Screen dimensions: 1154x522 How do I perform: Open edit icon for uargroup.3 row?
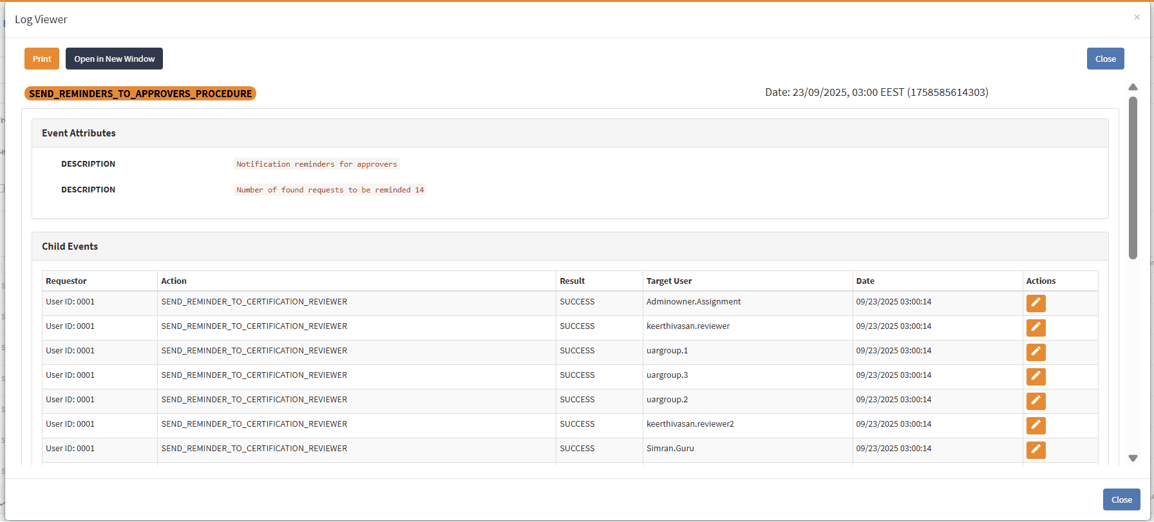click(1036, 377)
